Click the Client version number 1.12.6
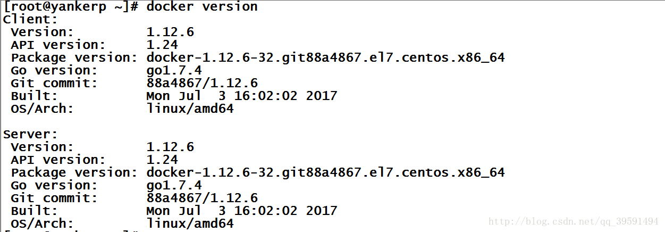 pyautogui.click(x=170, y=32)
